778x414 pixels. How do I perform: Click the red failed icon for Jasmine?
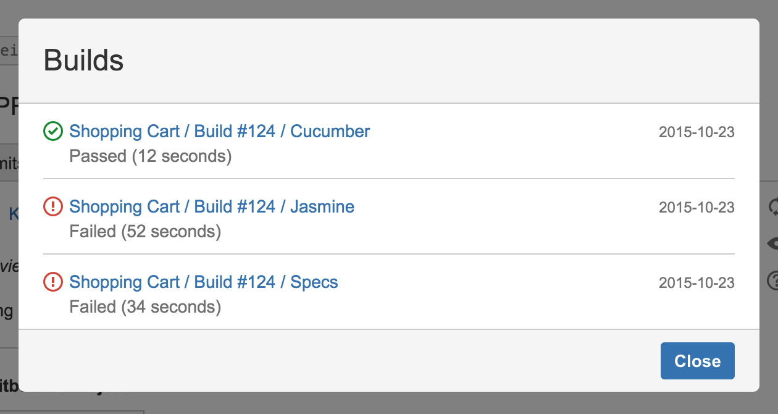pos(53,206)
